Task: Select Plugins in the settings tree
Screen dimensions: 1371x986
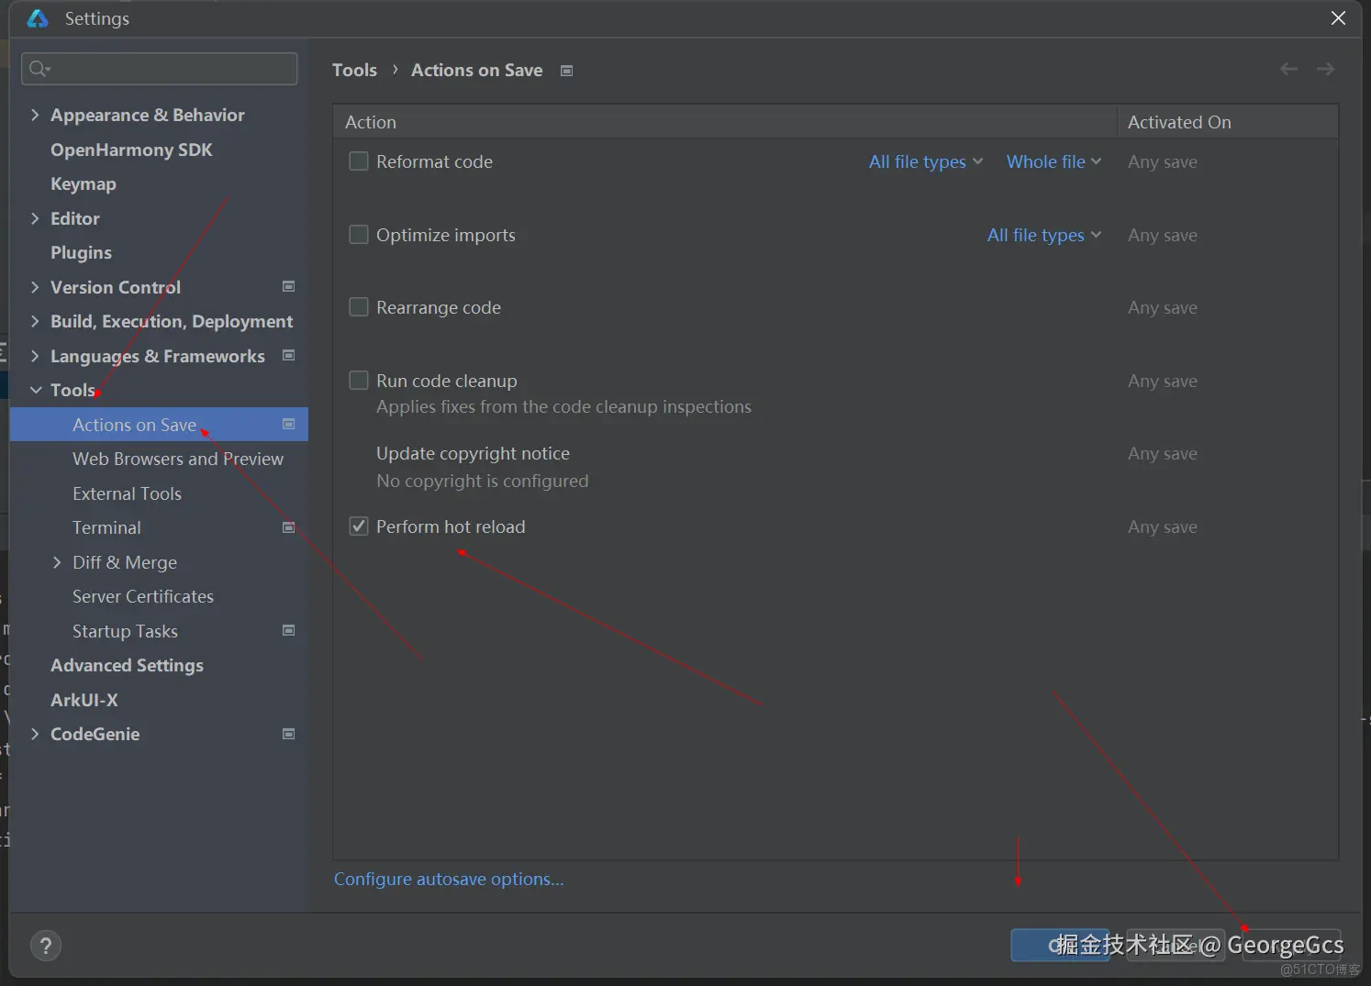Action: 81,253
